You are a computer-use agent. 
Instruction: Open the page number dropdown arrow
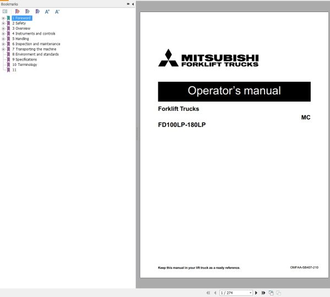[x=250, y=293]
